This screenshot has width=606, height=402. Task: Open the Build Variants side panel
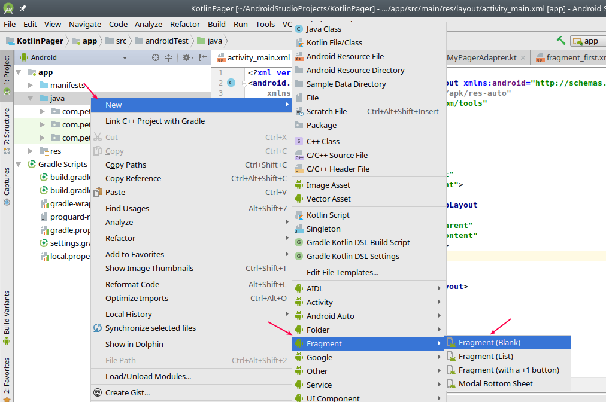7,312
